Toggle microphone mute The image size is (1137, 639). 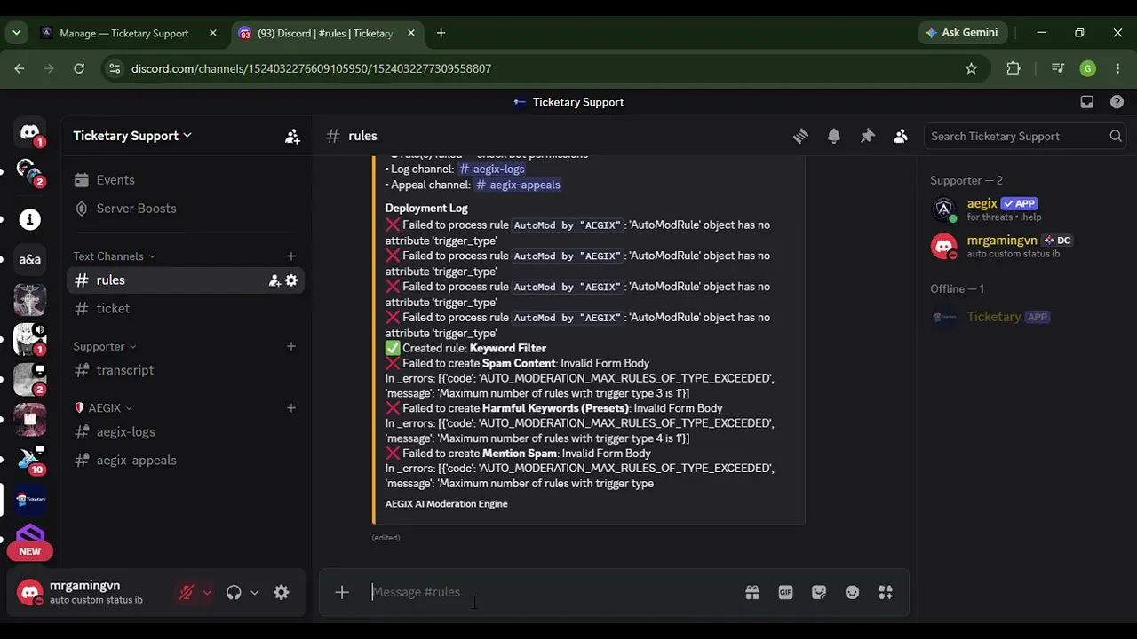(186, 593)
